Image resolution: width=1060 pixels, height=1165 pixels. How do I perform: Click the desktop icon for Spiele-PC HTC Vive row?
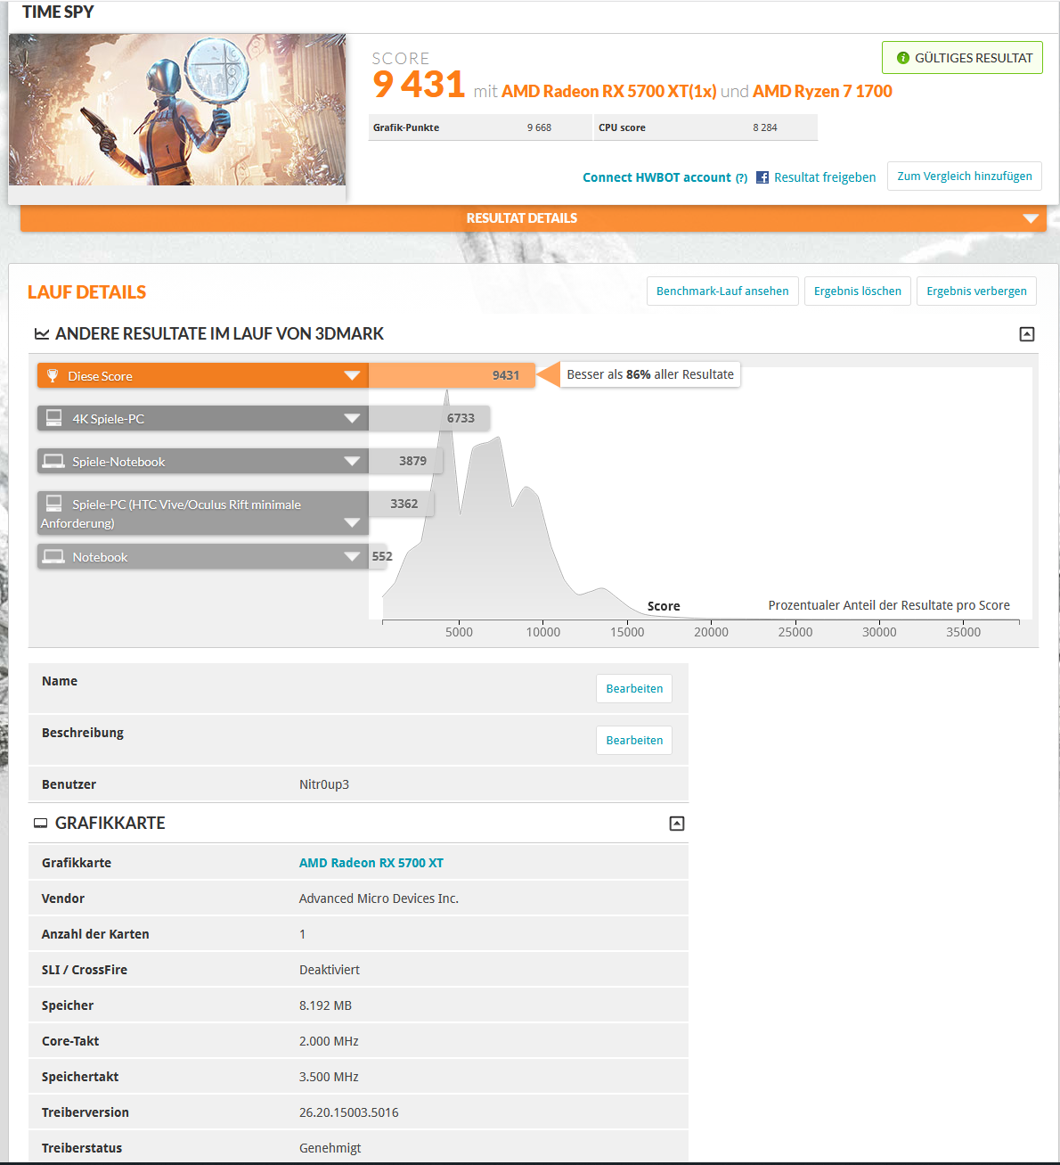tap(54, 503)
